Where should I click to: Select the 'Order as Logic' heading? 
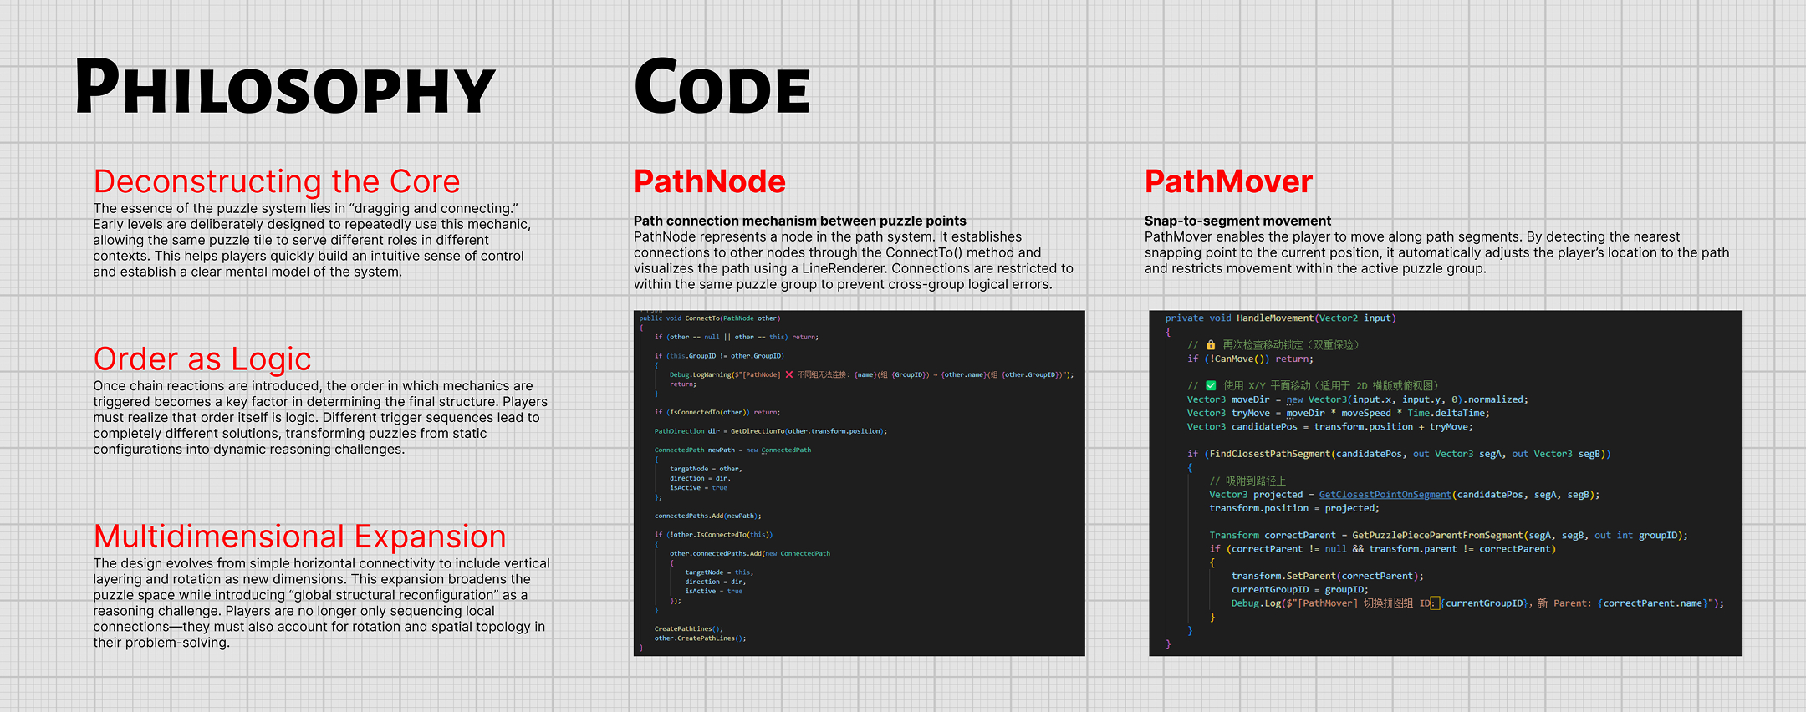click(x=202, y=359)
